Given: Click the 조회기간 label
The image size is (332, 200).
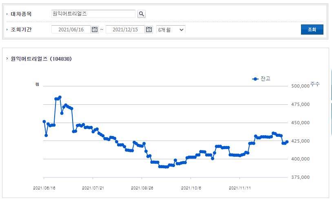Looking at the screenshot, I should [x=21, y=29].
